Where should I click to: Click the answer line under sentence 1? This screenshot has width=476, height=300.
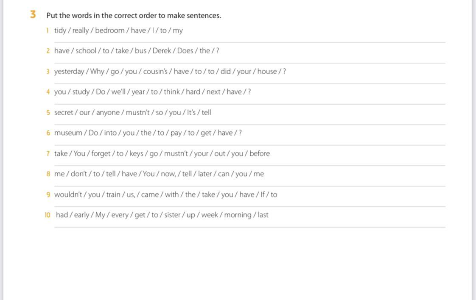click(250, 42)
